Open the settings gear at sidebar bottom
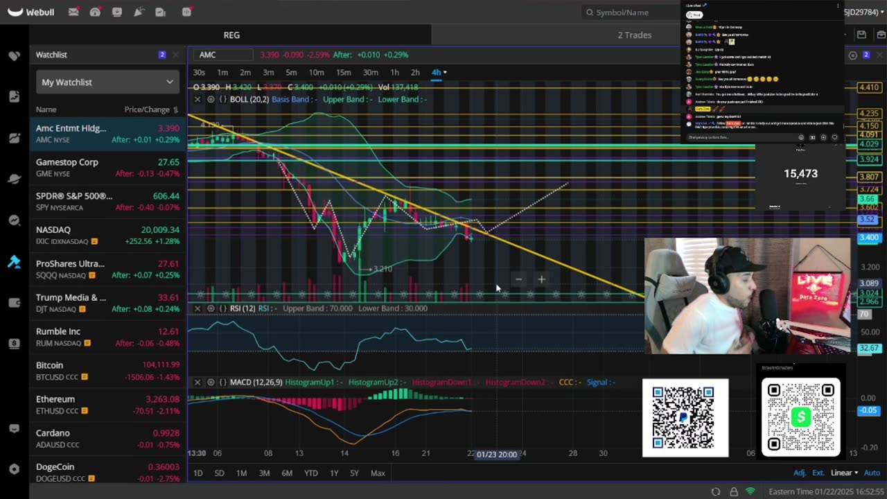Image resolution: width=887 pixels, height=499 pixels. point(14,469)
